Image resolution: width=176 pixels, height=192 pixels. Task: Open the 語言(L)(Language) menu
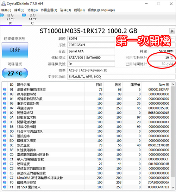[x=101, y=10]
